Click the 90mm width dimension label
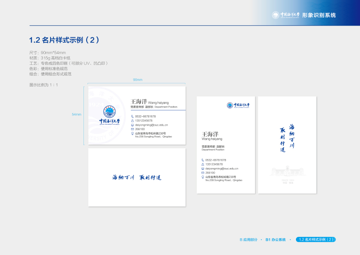Viewport: 360px width, 255px height. point(137,80)
